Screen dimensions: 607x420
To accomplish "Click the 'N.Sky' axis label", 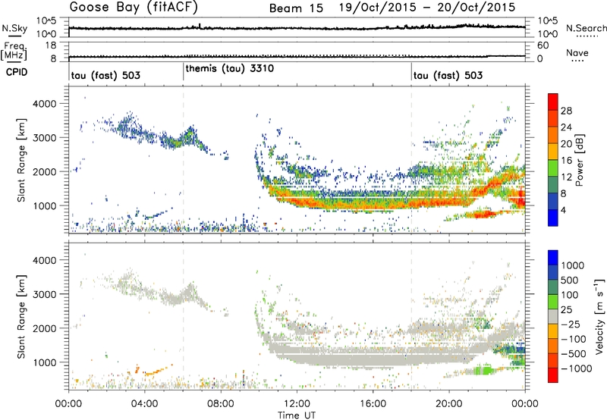I will coord(14,28).
